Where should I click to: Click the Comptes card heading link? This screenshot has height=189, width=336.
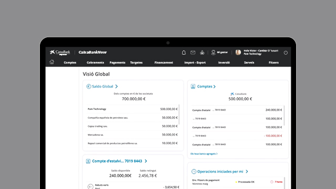pos(205,86)
